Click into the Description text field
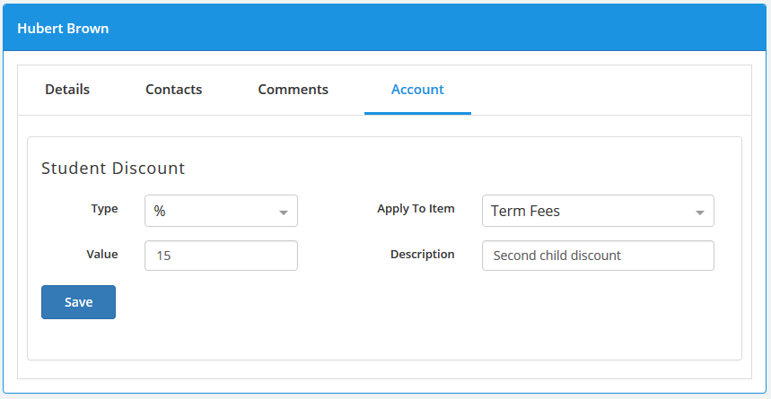 [598, 256]
